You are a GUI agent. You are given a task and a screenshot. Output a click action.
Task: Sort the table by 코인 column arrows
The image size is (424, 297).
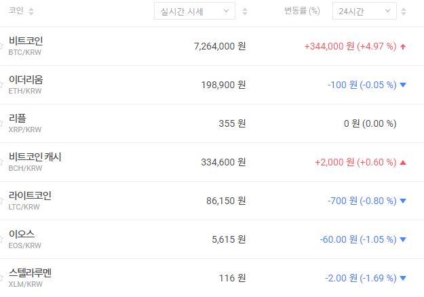(x=31, y=12)
